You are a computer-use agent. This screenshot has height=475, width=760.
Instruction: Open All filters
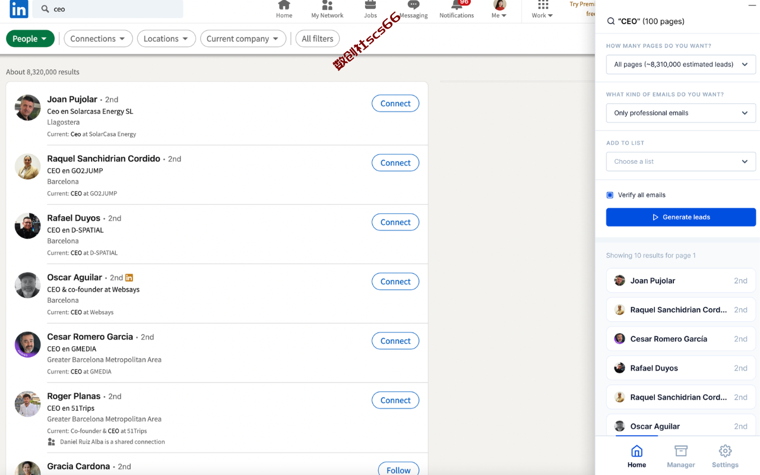point(318,39)
